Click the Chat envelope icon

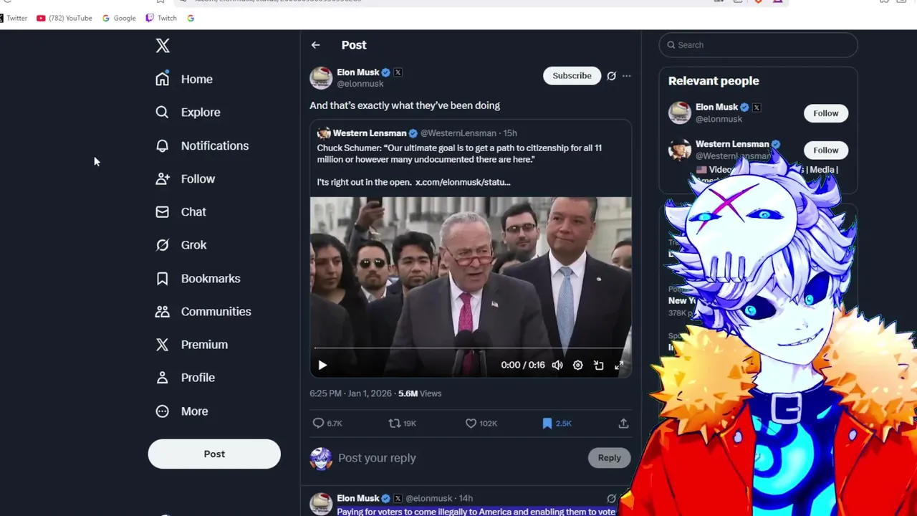163,211
